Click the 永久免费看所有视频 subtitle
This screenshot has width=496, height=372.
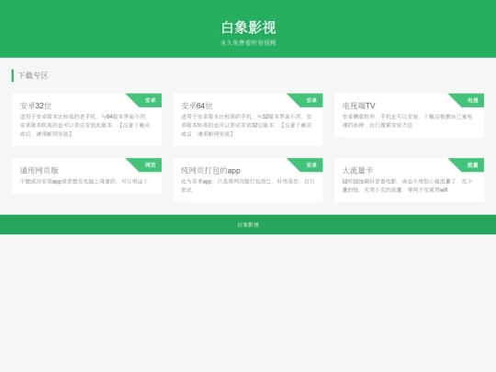tap(248, 42)
